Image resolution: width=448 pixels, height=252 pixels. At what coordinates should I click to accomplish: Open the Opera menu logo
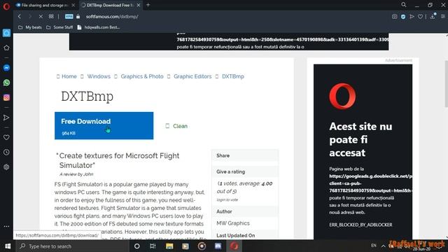(x=6, y=6)
